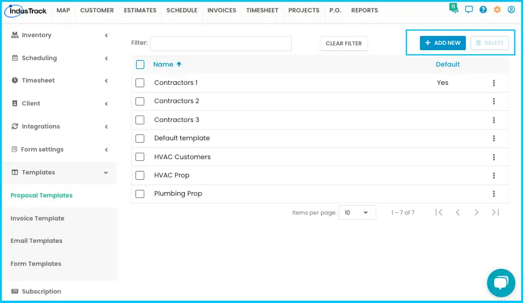Open the SCHEDULE menu
The width and height of the screenshot is (523, 303).
pyautogui.click(x=182, y=11)
